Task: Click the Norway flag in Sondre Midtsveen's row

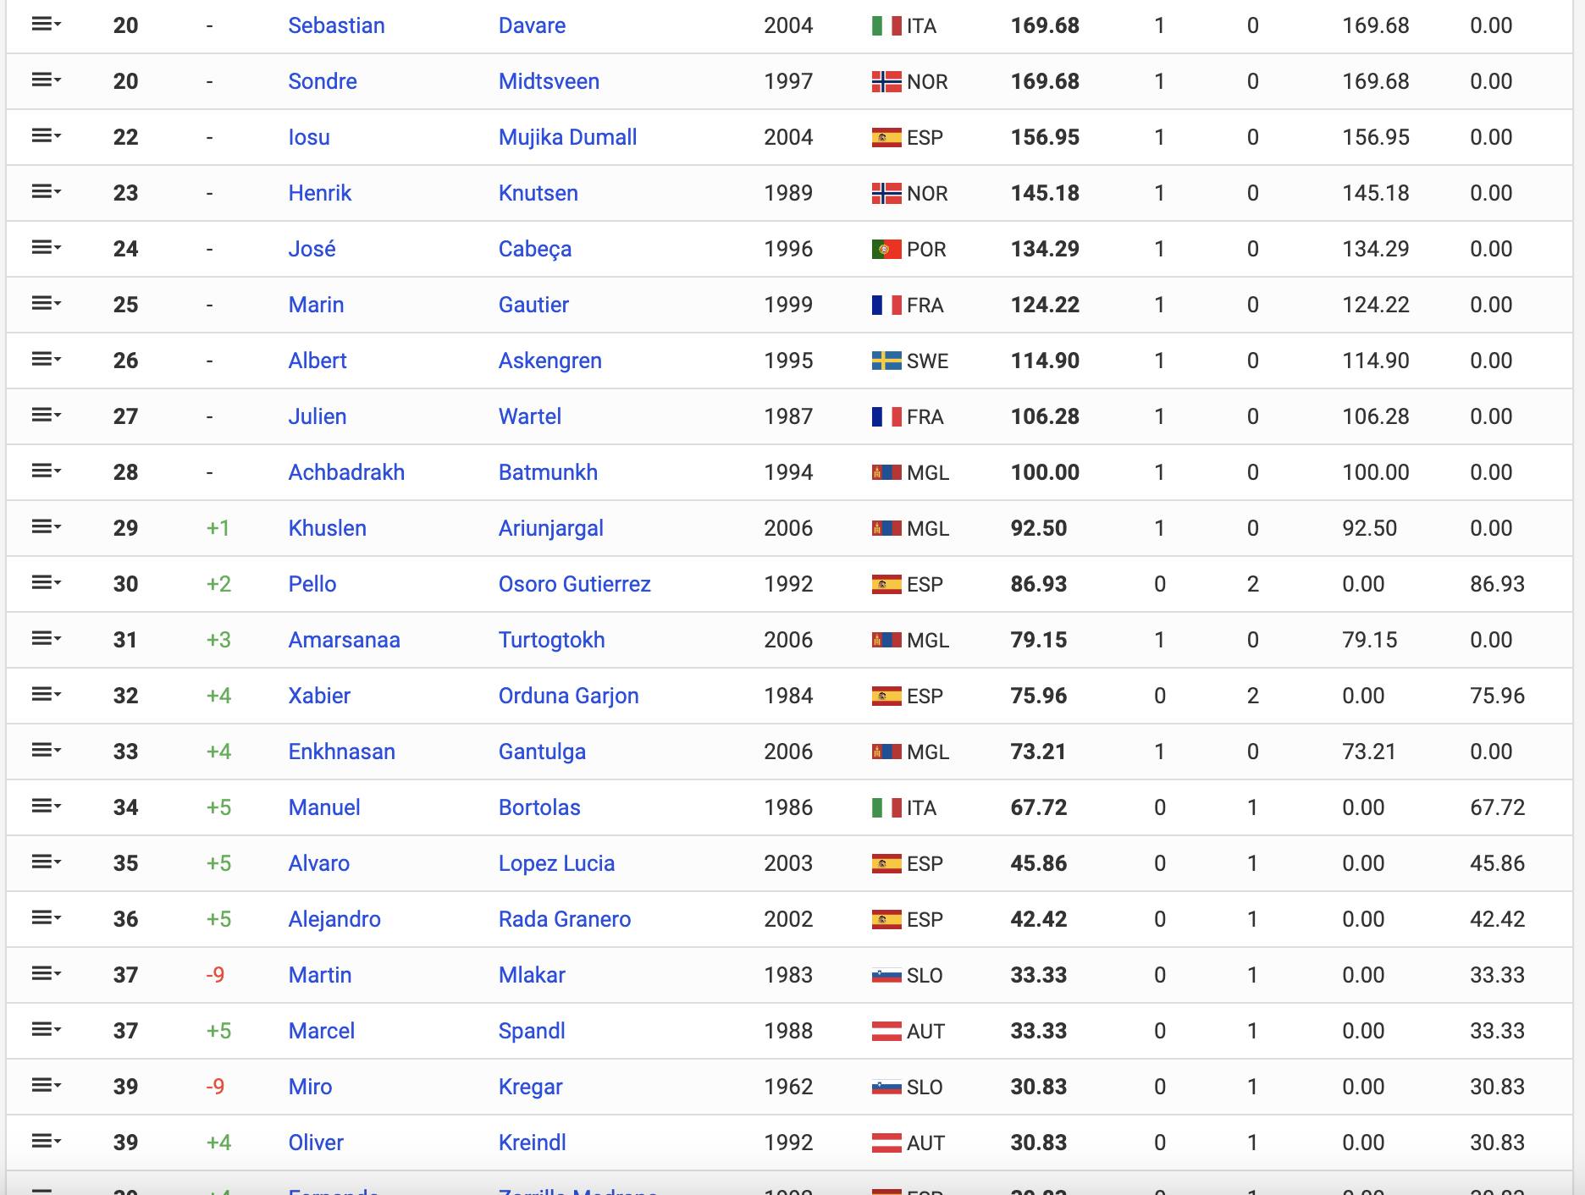Action: click(886, 81)
